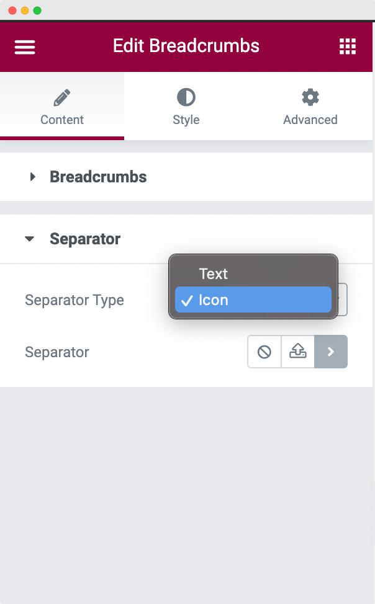Switch to the Style tab
The width and height of the screenshot is (375, 604).
click(x=186, y=107)
